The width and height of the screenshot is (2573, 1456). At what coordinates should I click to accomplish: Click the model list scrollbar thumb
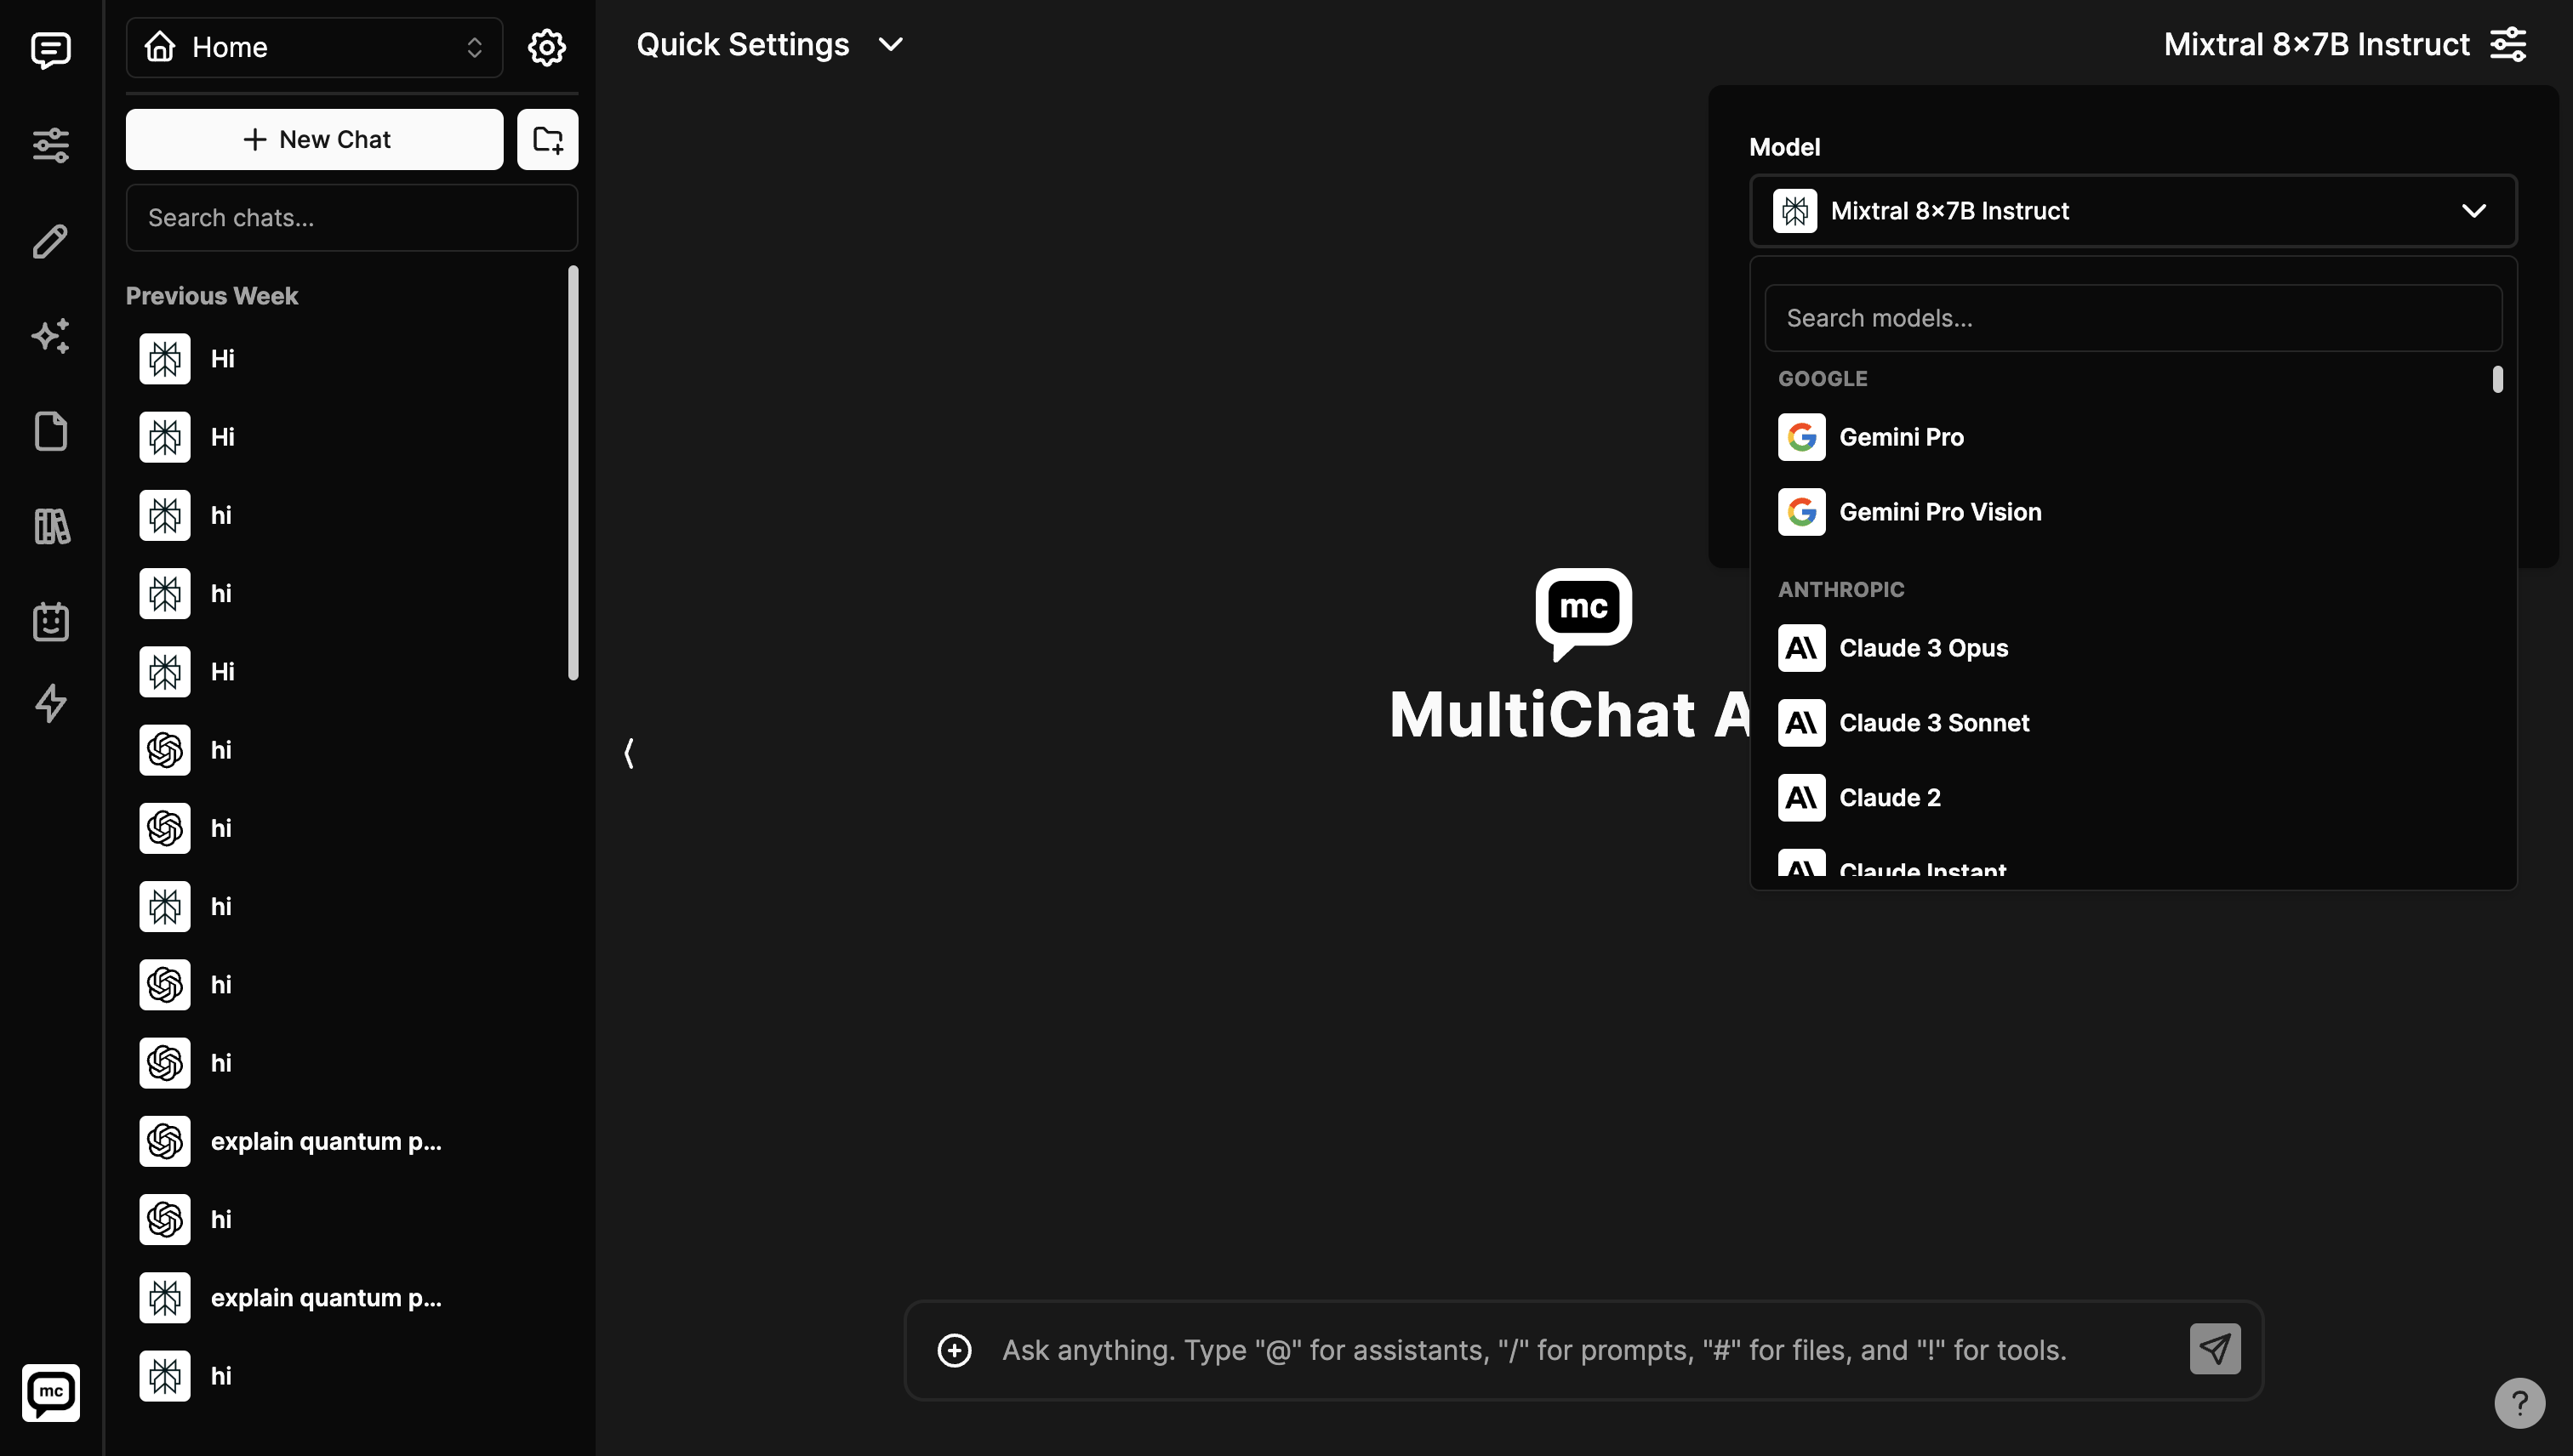click(2497, 379)
